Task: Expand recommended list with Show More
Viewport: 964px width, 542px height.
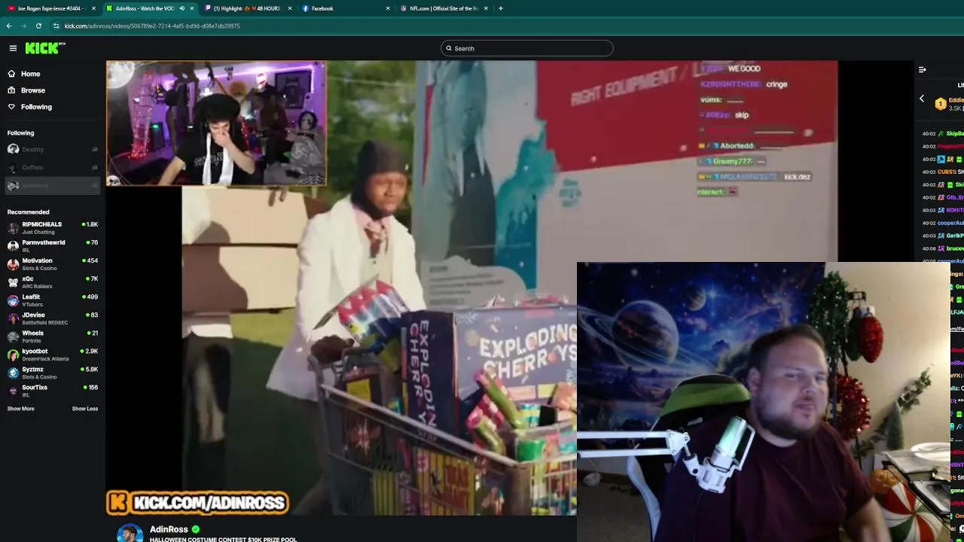Action: [x=21, y=409]
